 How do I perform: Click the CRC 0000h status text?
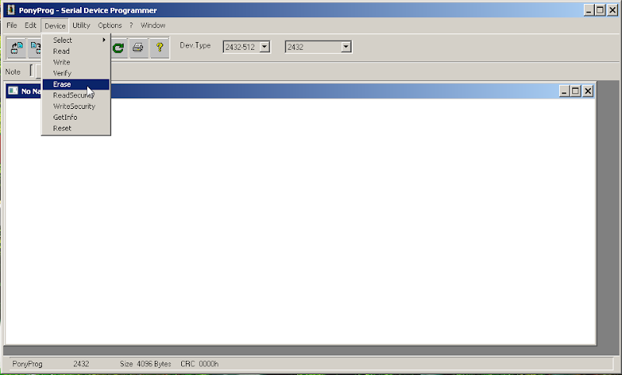tap(200, 364)
